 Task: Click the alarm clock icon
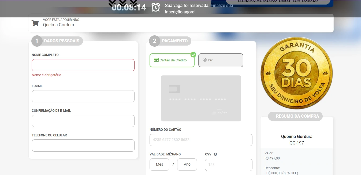[156, 7]
